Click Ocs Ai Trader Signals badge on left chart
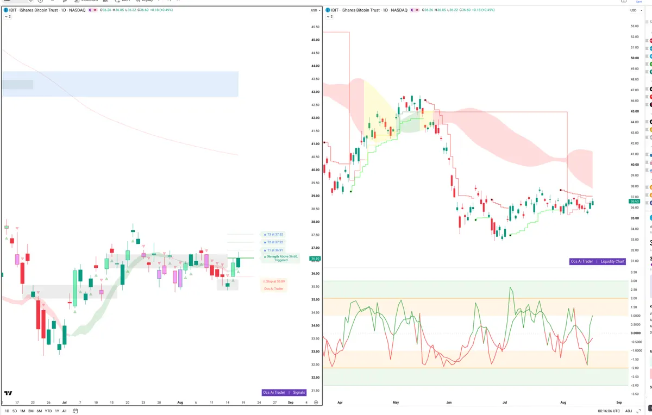Viewport: 652px width, 415px height. pyautogui.click(x=284, y=392)
